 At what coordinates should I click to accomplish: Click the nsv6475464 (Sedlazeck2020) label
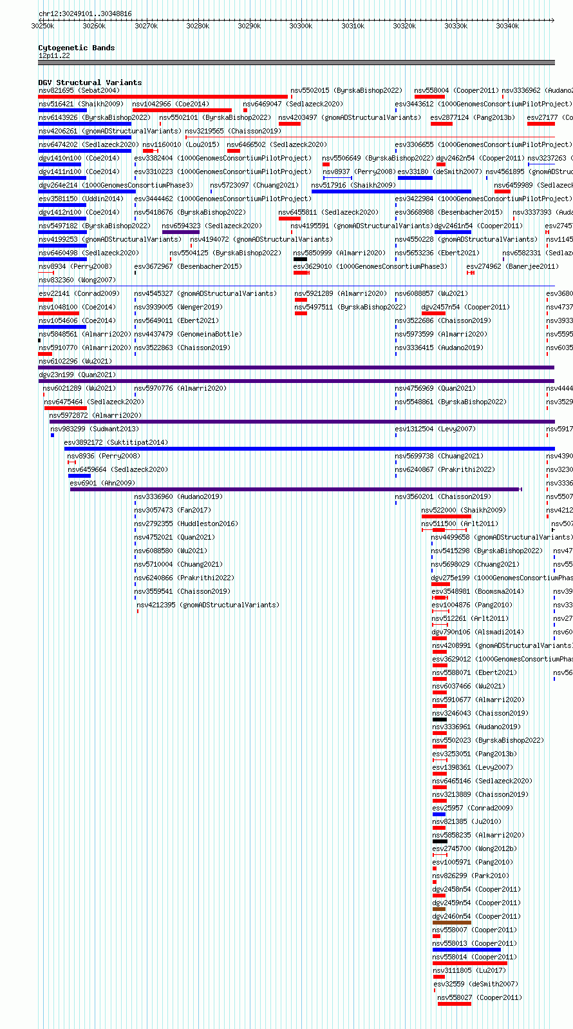(94, 402)
